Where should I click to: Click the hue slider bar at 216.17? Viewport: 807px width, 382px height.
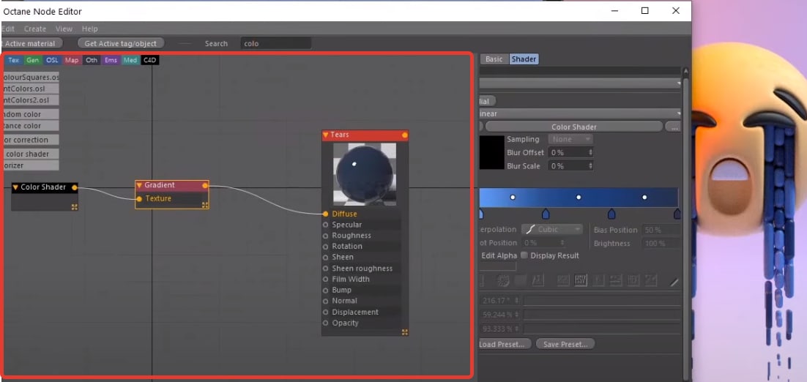coord(602,301)
